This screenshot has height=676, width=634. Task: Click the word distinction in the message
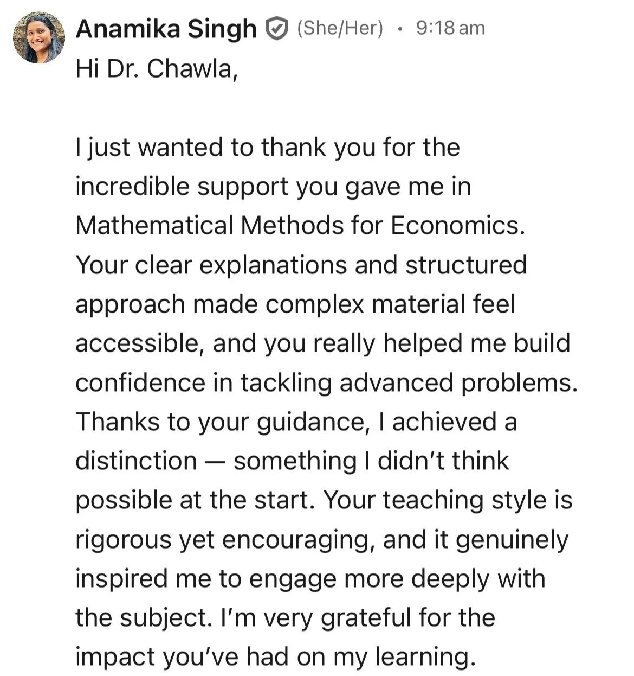pos(136,461)
